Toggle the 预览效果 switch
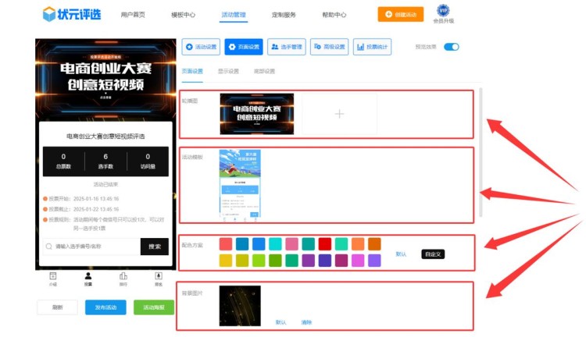586x337 pixels. [452, 47]
